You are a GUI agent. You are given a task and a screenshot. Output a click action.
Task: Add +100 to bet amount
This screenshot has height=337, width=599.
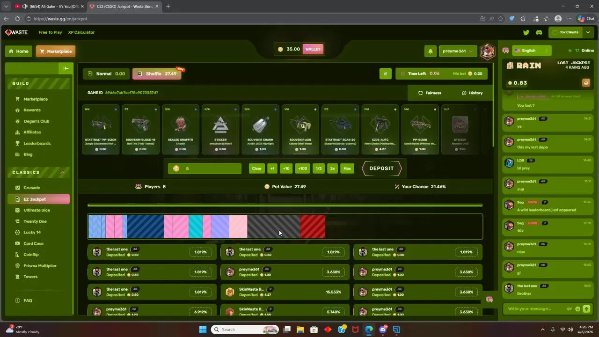302,168
